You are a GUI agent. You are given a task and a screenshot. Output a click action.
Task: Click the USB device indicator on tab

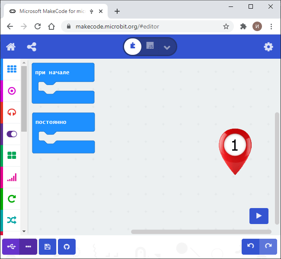[x=92, y=12]
